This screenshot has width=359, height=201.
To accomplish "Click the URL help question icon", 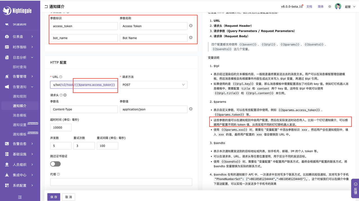I will point(61,77).
